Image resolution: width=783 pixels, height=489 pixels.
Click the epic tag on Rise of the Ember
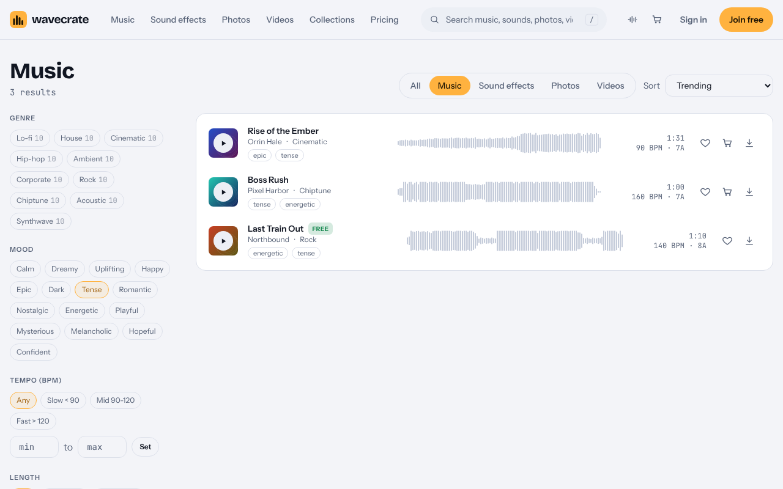point(259,155)
